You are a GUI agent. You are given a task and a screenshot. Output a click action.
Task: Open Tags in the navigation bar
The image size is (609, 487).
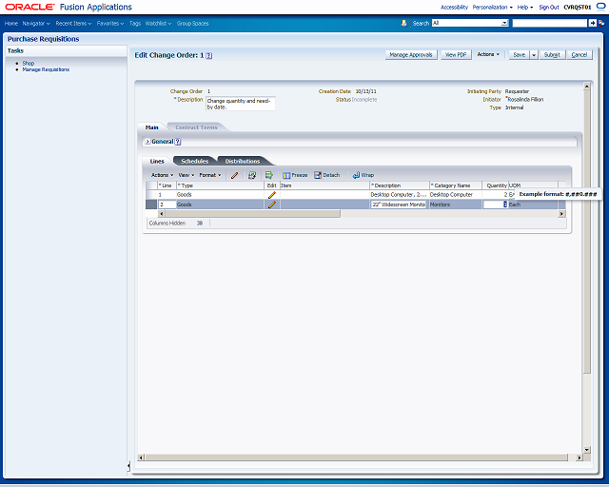click(135, 23)
